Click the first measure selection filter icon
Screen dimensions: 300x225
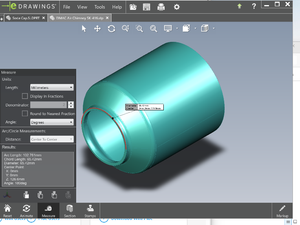tap(26, 195)
